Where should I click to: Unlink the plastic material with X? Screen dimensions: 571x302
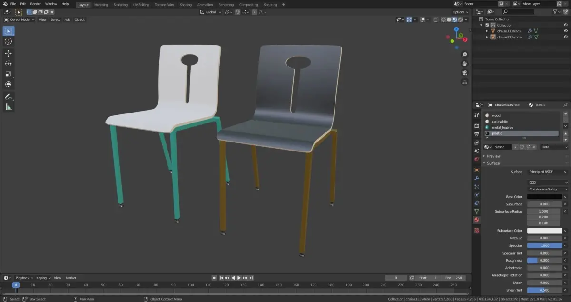[x=534, y=147]
